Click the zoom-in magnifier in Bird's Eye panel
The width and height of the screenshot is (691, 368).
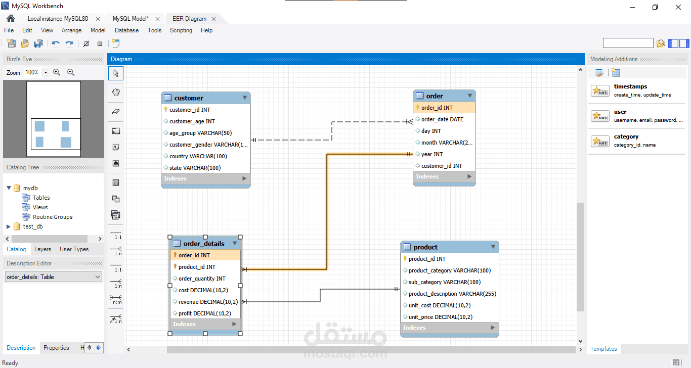click(x=57, y=72)
